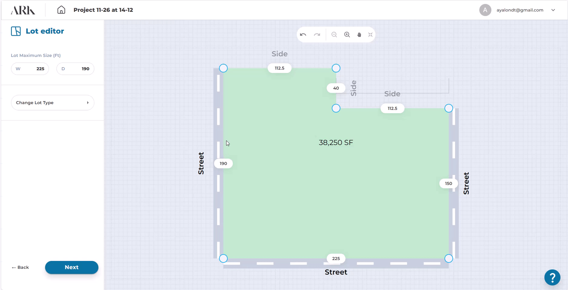Click the undo arrow icon
This screenshot has width=568, height=290.
click(303, 35)
